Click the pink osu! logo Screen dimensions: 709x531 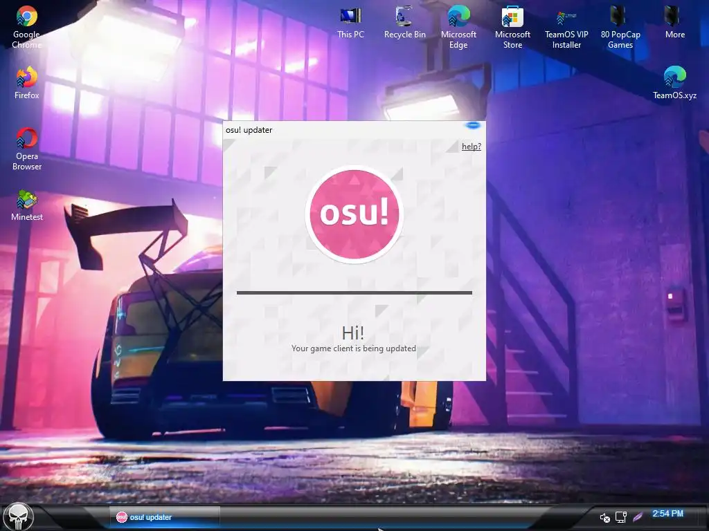(x=354, y=214)
